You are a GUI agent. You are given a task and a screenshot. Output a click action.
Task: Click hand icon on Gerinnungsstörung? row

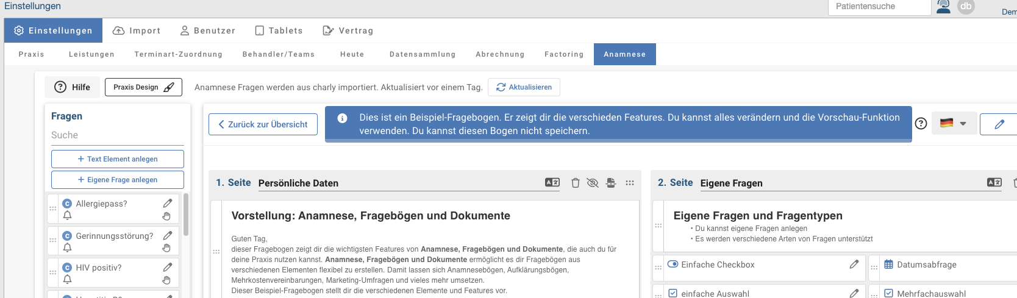point(166,248)
